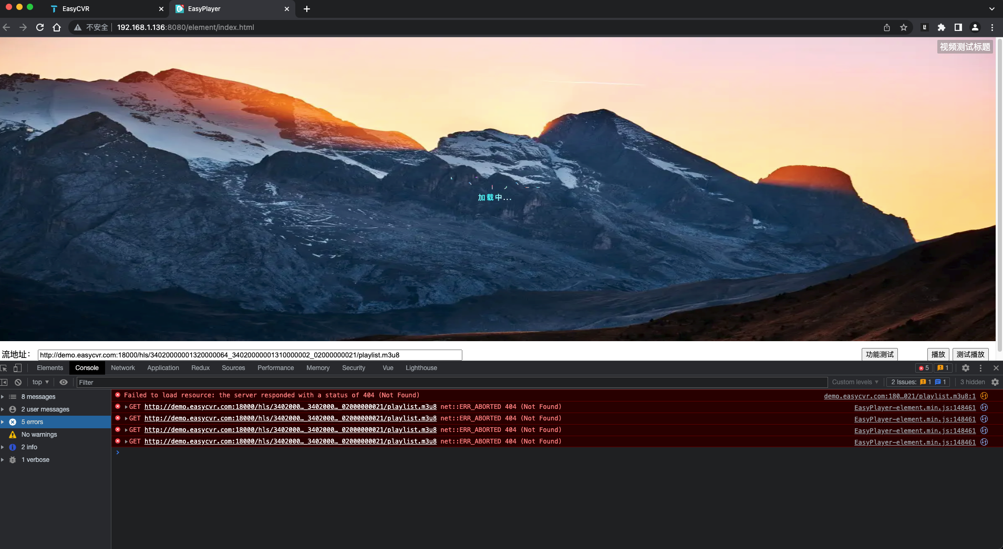Click the 播放 play button
The width and height of the screenshot is (1003, 549).
coord(938,354)
